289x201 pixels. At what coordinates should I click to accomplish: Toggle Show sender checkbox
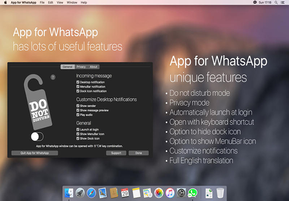coord(78,106)
